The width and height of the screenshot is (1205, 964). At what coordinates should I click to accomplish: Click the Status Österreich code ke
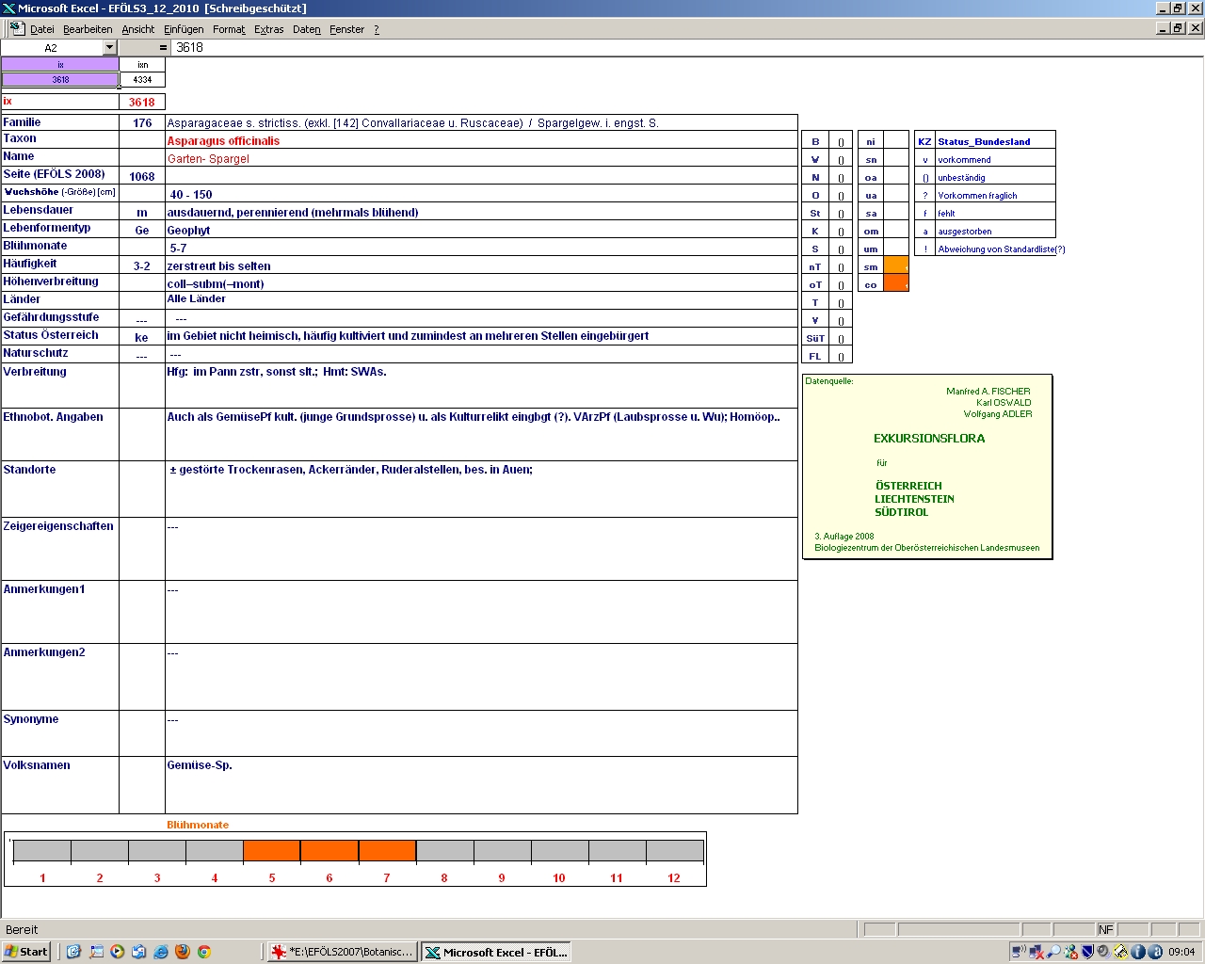click(141, 337)
